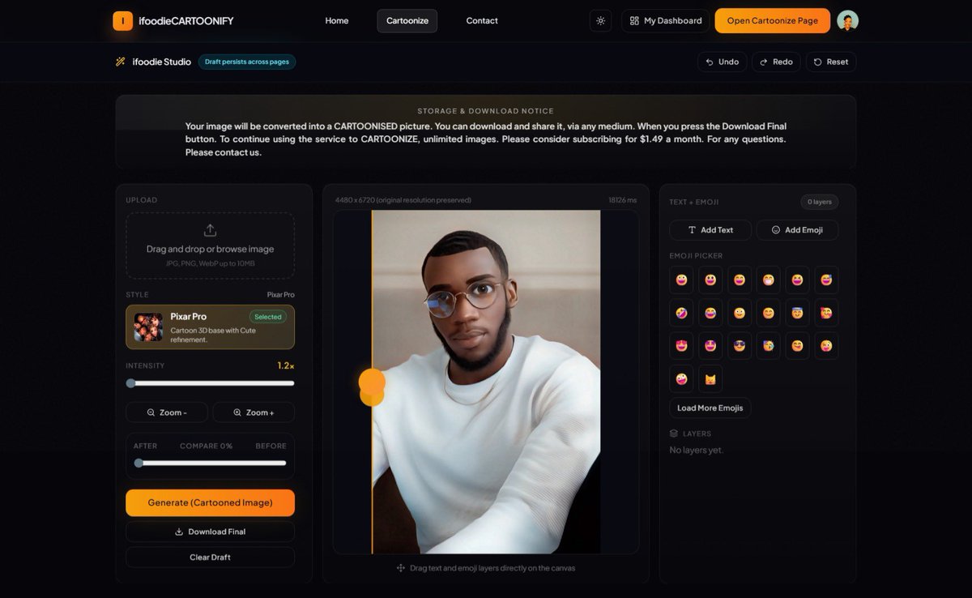
Task: Pick the partying face emoji
Action: 768,346
